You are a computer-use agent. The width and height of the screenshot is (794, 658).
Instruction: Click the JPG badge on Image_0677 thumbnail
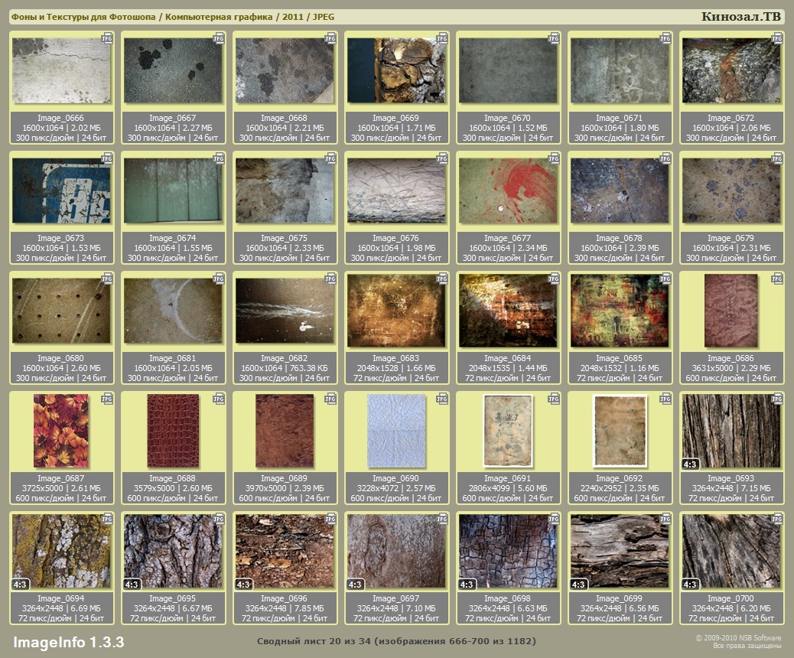553,158
